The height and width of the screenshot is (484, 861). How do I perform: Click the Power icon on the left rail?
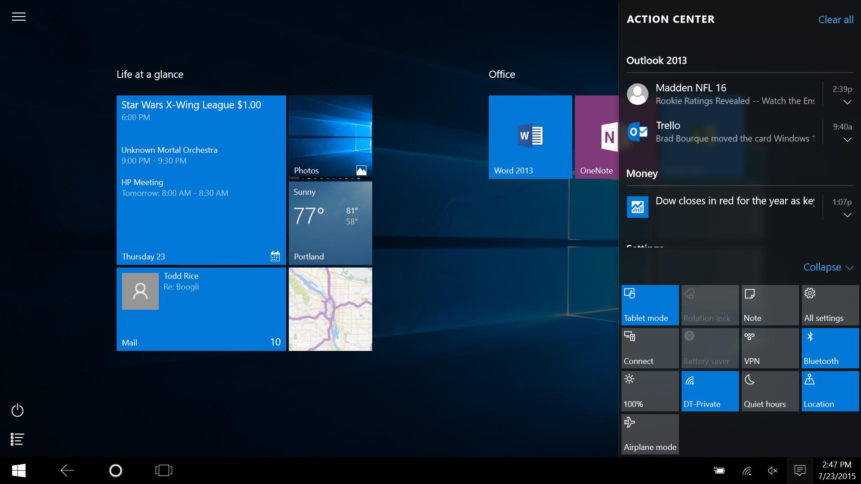coord(17,410)
